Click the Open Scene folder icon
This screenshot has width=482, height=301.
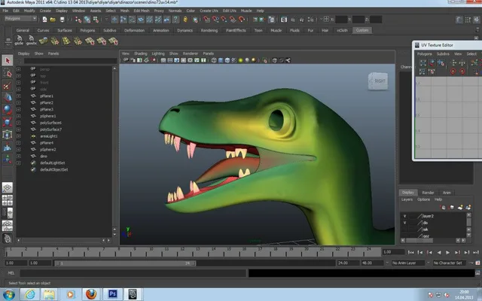tap(53, 20)
